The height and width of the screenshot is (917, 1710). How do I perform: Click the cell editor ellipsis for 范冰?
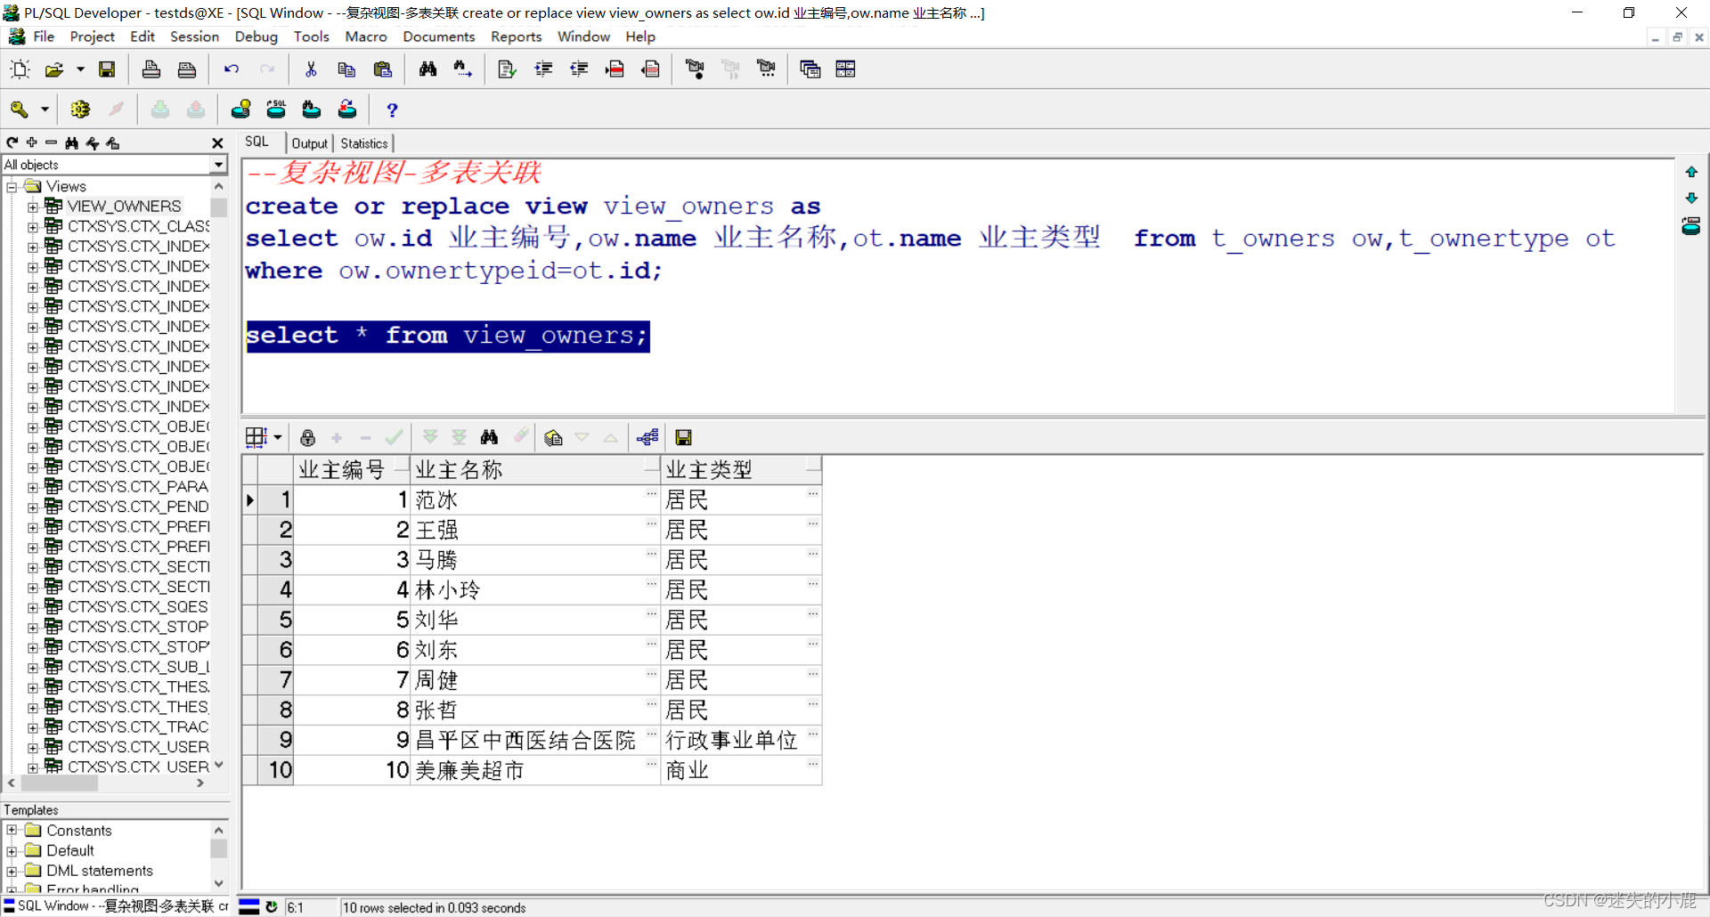coord(651,493)
